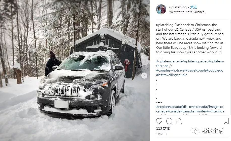The image size is (231, 141).
Task: Click the snowy Jeep photo
Action: coord(75,70)
